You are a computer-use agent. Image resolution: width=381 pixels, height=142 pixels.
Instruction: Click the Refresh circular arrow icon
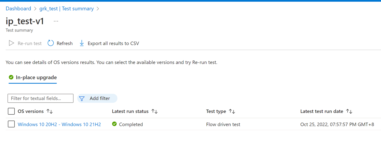click(x=51, y=43)
